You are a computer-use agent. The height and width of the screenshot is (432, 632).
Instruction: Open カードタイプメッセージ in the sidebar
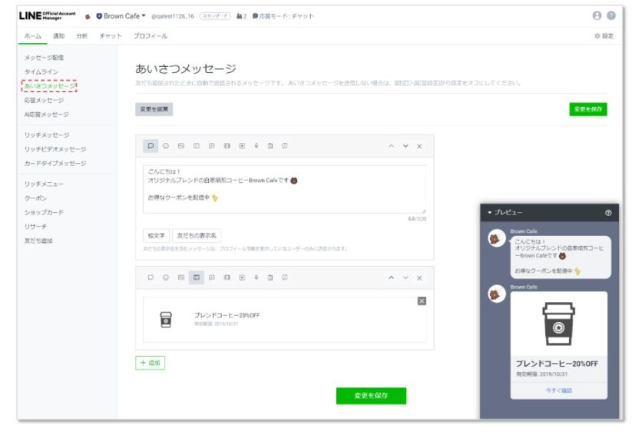55,164
